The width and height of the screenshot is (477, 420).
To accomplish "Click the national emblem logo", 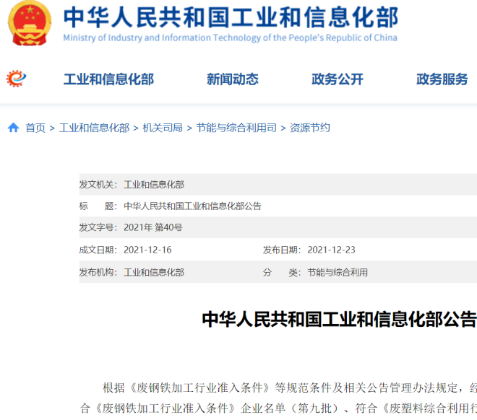I will point(30,23).
